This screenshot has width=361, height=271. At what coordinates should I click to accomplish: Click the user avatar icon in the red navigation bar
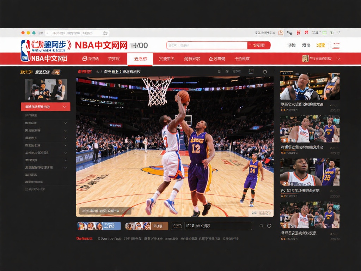(x=305, y=59)
